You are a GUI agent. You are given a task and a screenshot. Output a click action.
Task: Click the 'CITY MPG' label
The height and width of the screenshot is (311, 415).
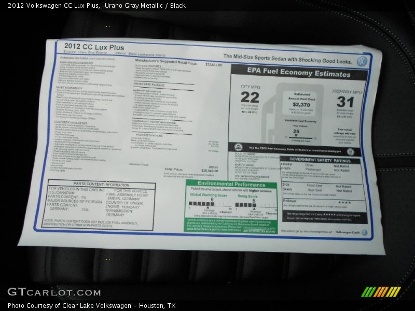tap(250, 87)
